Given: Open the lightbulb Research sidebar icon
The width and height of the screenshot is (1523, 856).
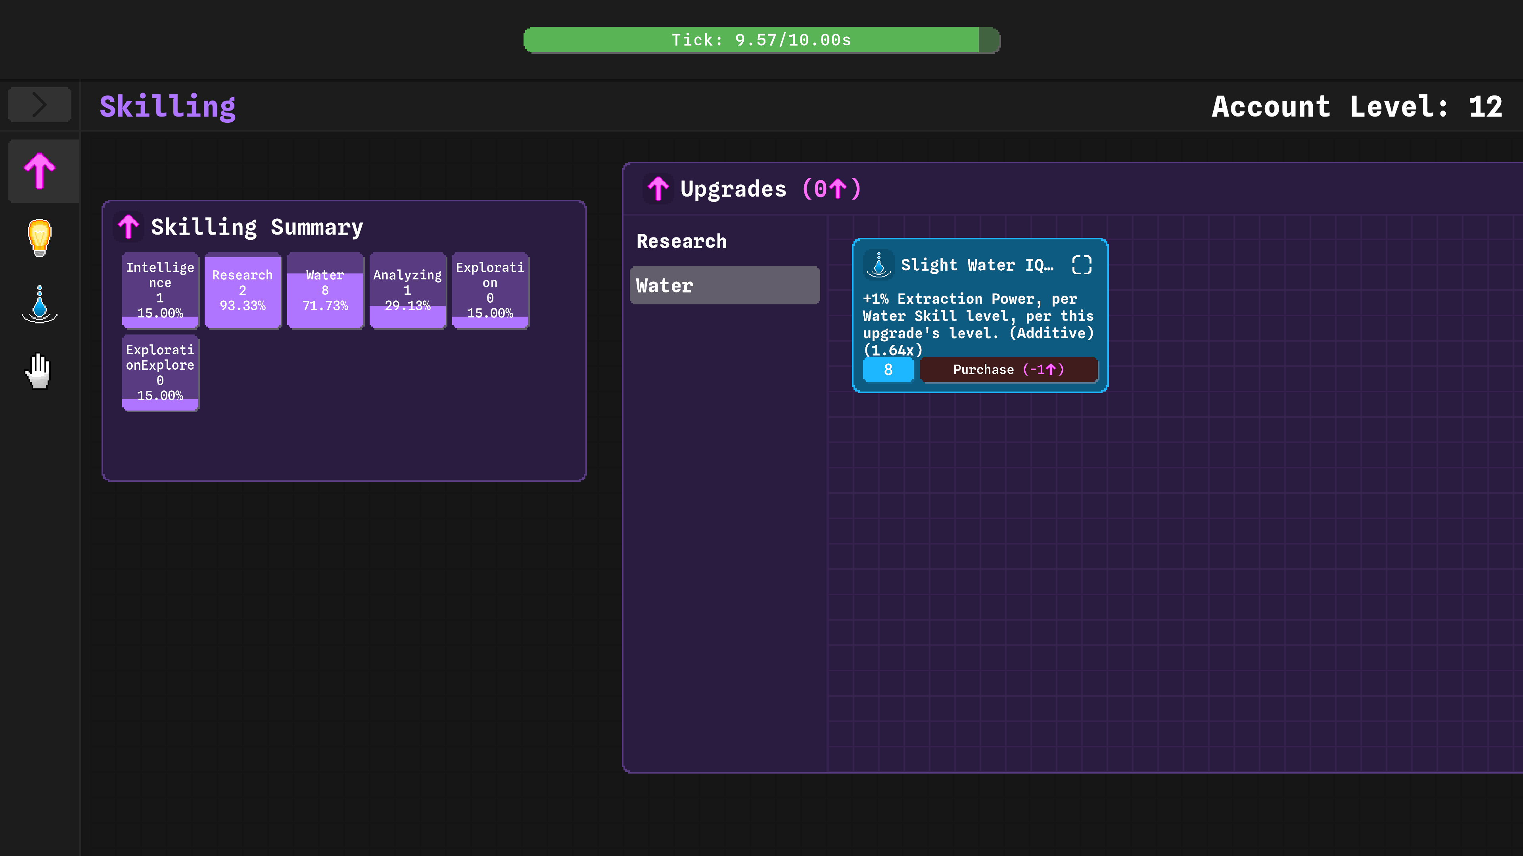Looking at the screenshot, I should point(40,237).
